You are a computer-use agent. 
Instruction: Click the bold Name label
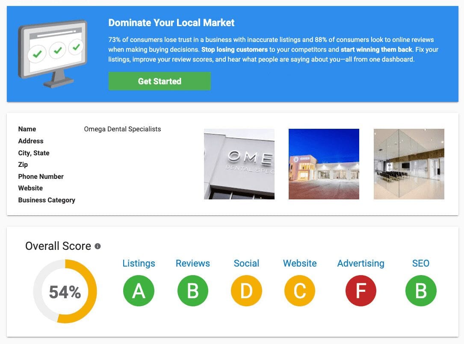(27, 129)
